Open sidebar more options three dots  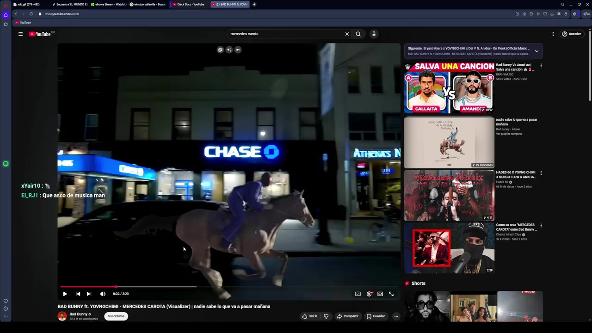point(6,316)
